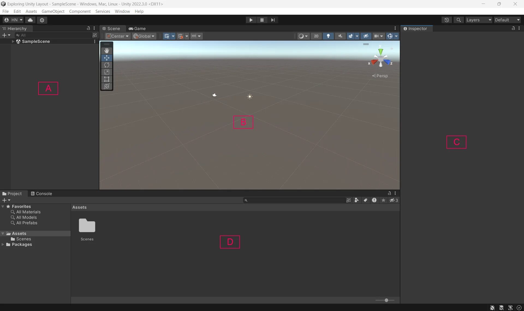Image resolution: width=524 pixels, height=311 pixels.
Task: Select the Scale tool
Action: pyautogui.click(x=106, y=72)
